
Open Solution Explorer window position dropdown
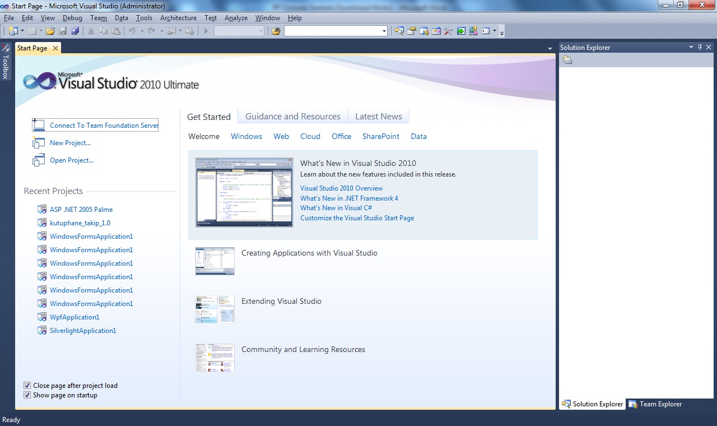tap(691, 48)
